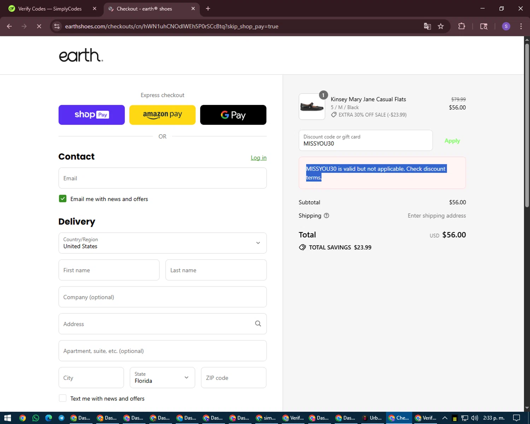The image size is (530, 424).
Task: Click the network icon in system tray
Action: tap(465, 418)
